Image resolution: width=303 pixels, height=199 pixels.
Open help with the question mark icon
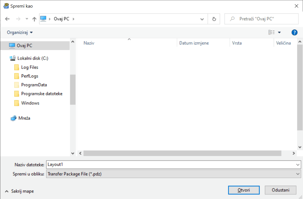tap(294, 32)
